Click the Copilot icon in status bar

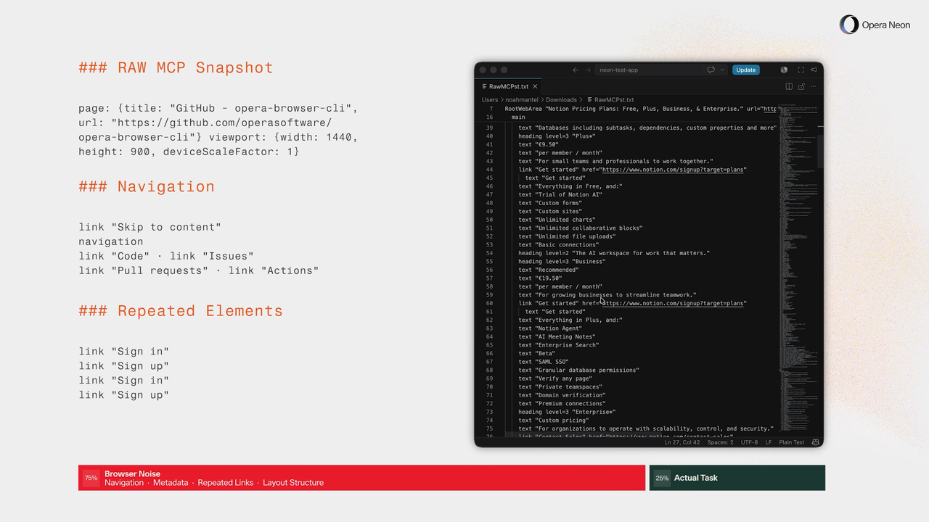pyautogui.click(x=816, y=442)
